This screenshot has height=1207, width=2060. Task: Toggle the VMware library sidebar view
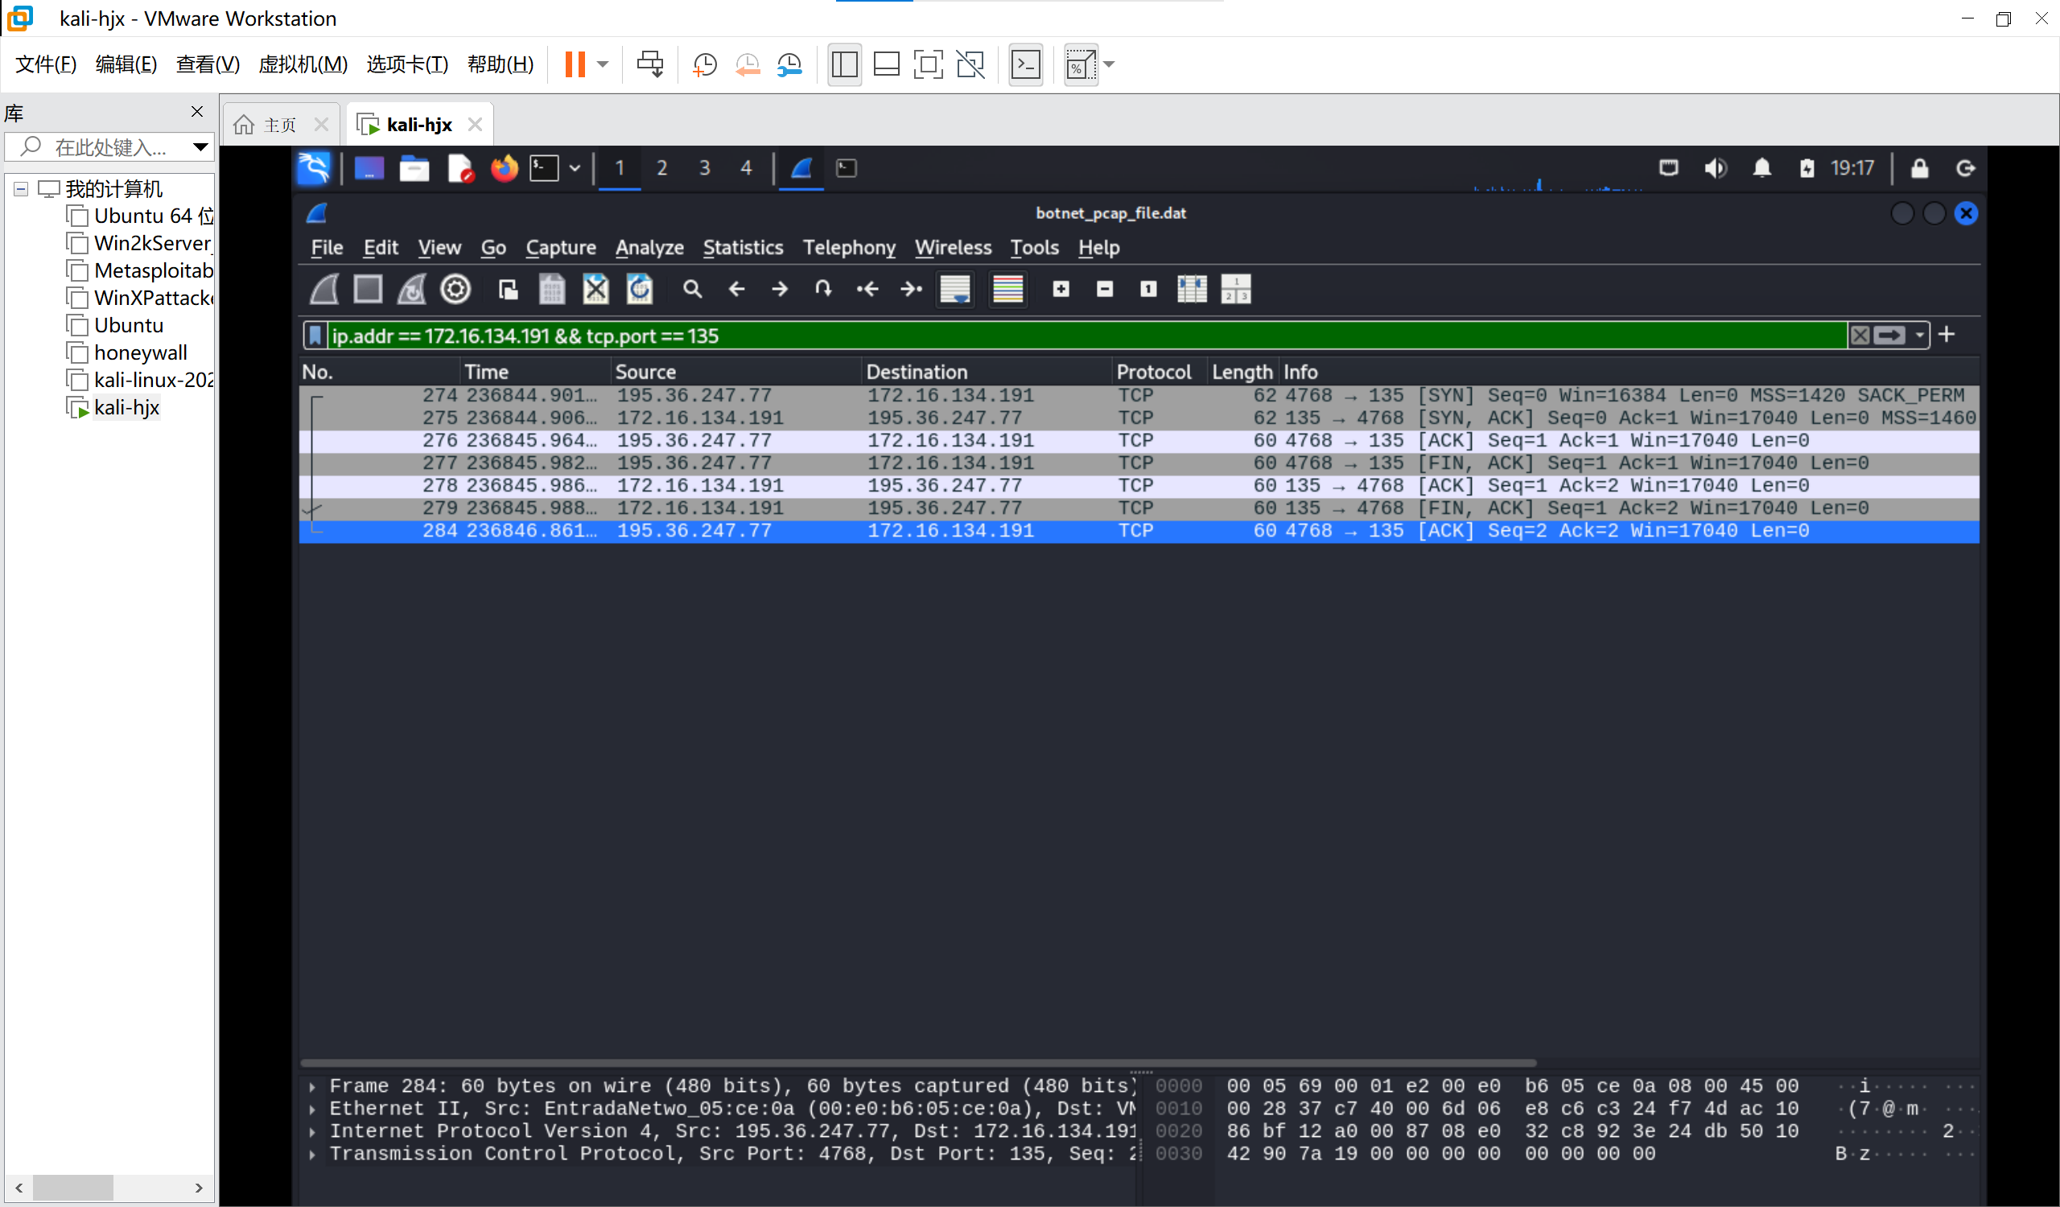[843, 64]
